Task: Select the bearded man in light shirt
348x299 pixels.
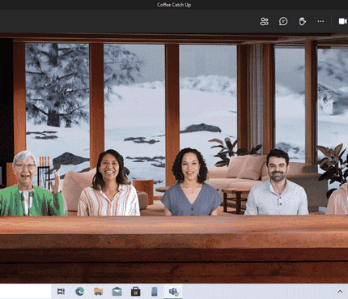Action: (x=277, y=182)
